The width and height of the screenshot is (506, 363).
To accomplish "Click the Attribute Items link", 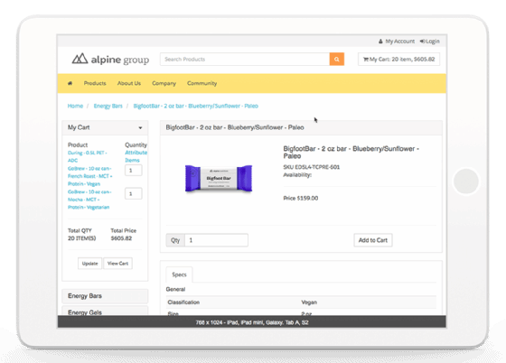I will coord(136,156).
